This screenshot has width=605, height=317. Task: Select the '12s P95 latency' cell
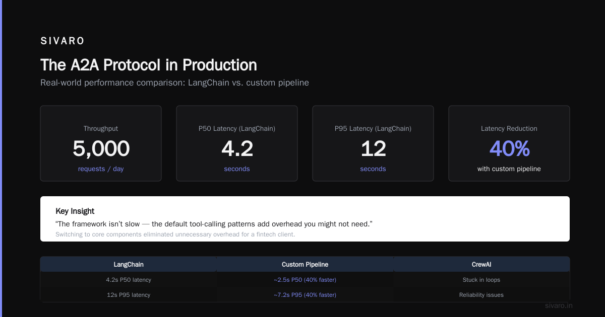pyautogui.click(x=129, y=295)
